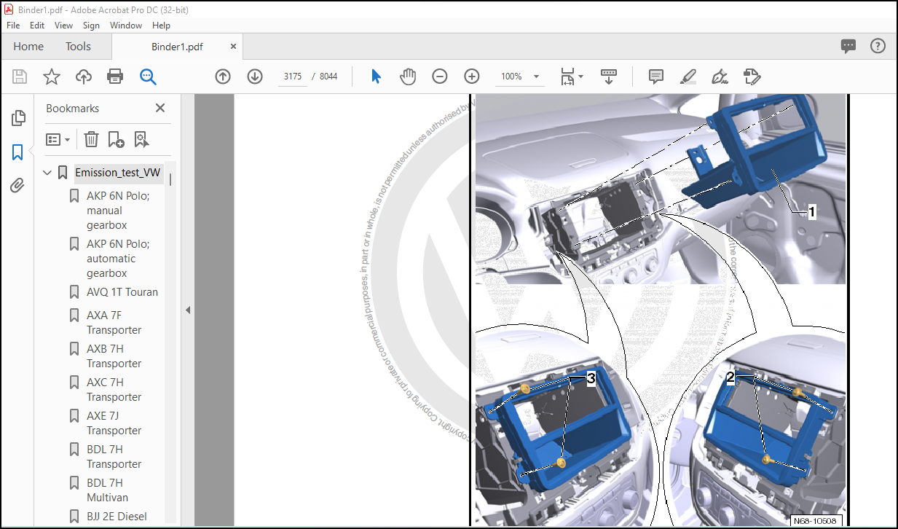Screen dimensions: 898x529
Task: Add the document to starred favorites
Action: [x=52, y=77]
